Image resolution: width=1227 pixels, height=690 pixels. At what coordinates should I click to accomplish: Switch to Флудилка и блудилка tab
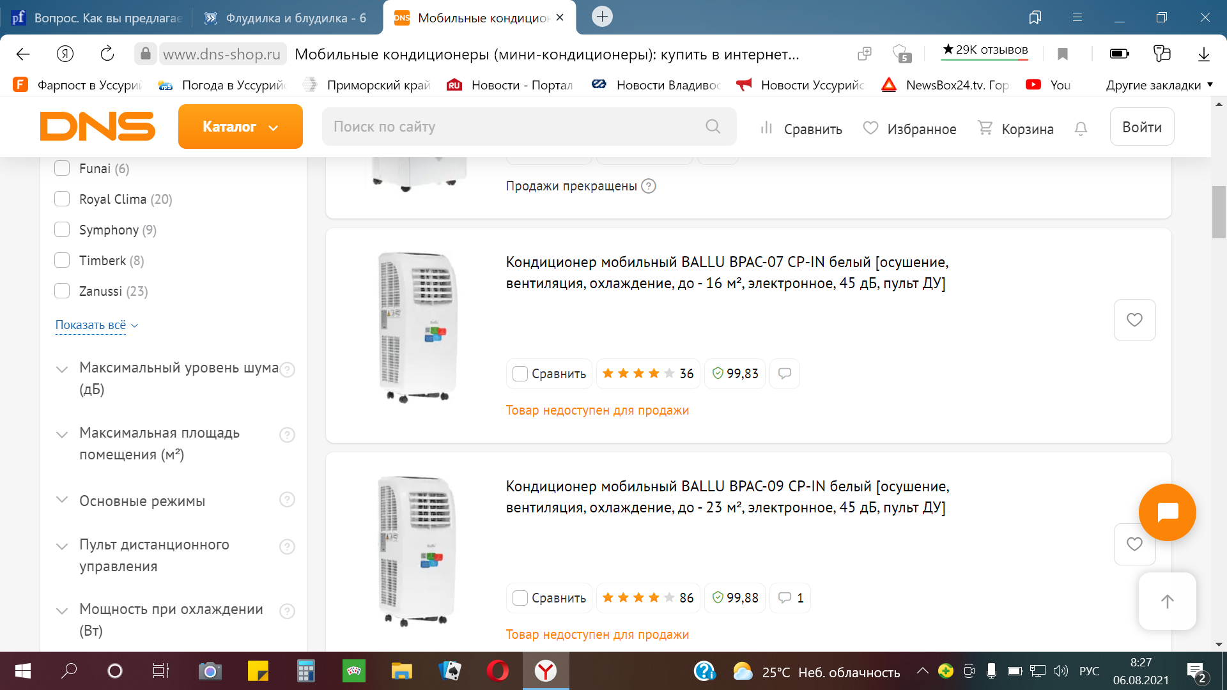click(x=286, y=18)
